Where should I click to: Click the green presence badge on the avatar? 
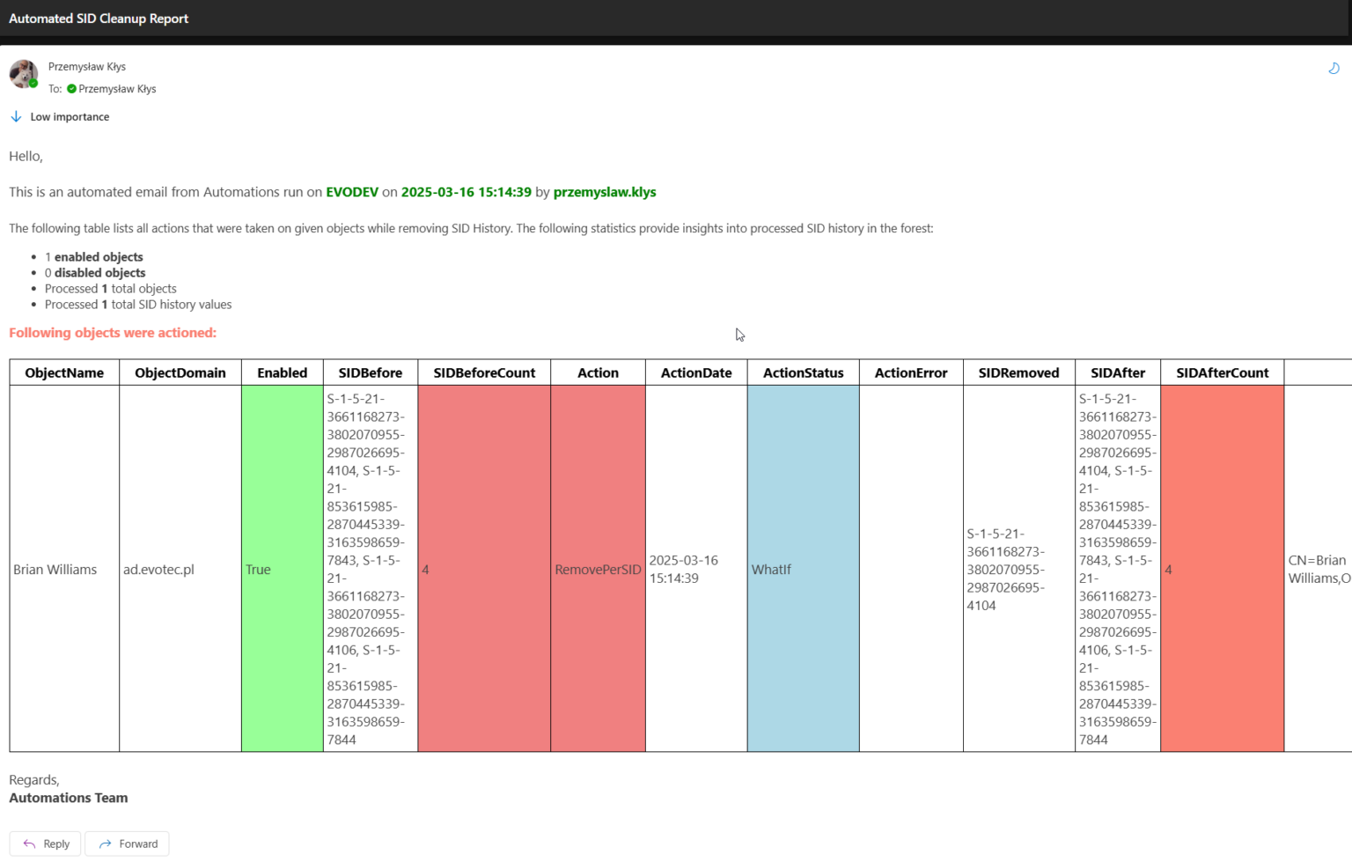[33, 84]
